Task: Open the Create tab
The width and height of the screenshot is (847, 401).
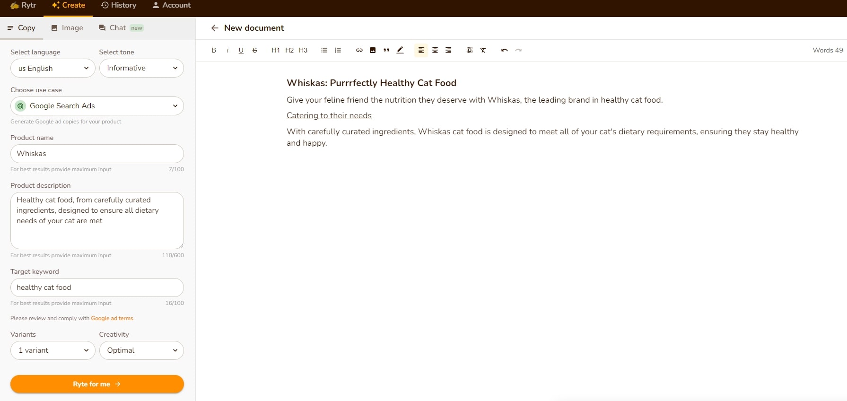Action: point(69,5)
